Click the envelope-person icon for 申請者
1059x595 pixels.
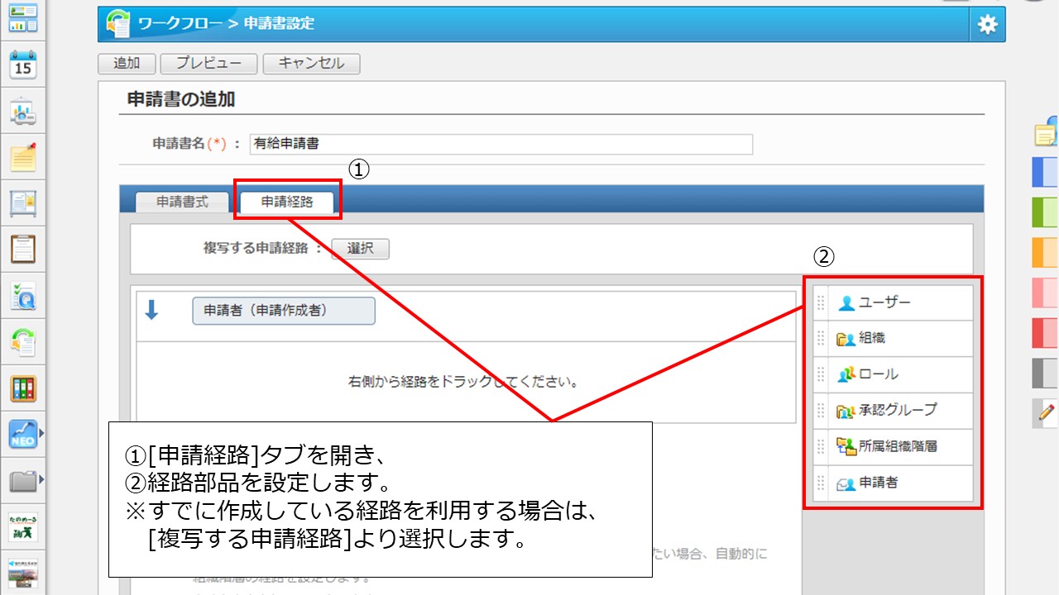[846, 483]
